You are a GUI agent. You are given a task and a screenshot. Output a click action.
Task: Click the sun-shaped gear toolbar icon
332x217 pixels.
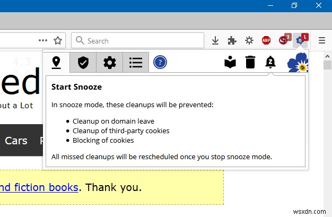pos(249,40)
